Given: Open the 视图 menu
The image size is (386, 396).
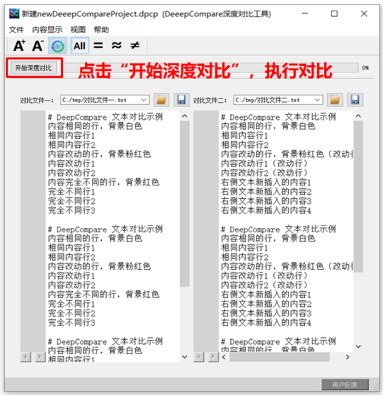Looking at the screenshot, I should [x=78, y=30].
